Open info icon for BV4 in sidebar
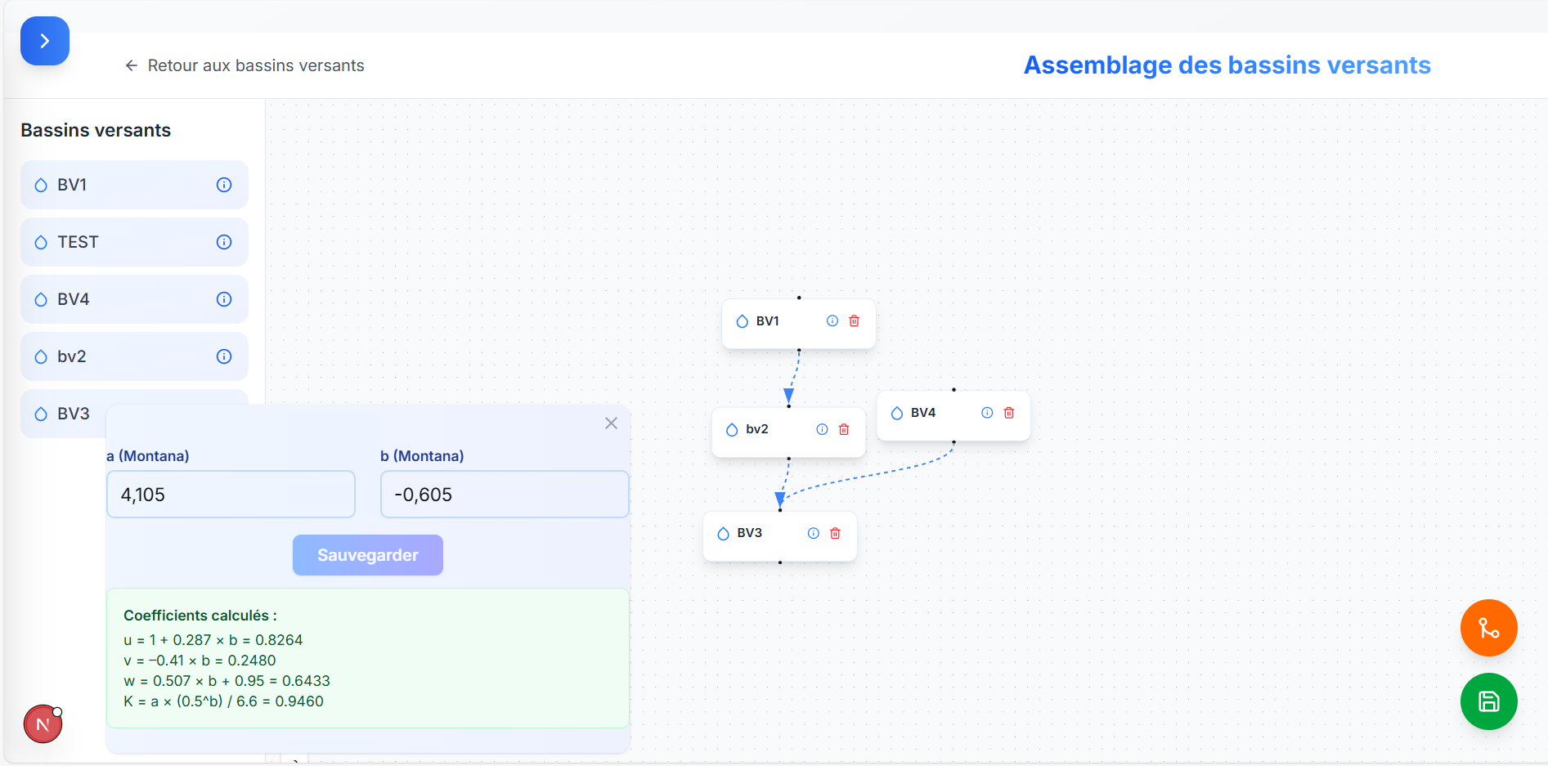 tap(223, 299)
